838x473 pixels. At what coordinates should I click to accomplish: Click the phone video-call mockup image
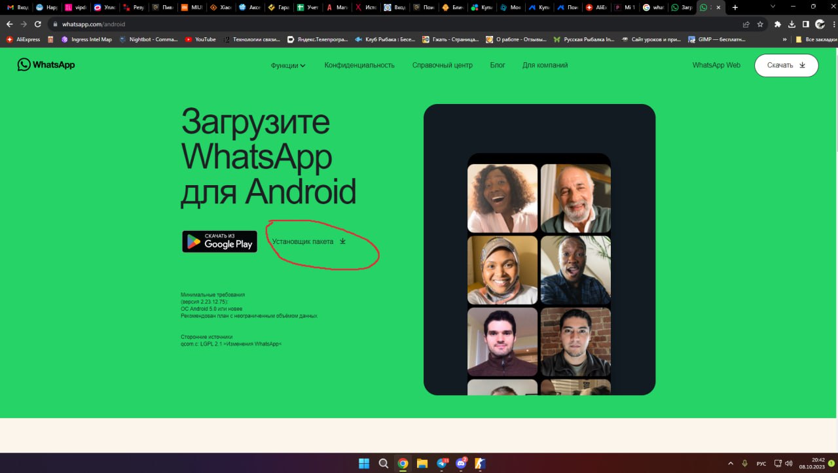click(x=539, y=249)
